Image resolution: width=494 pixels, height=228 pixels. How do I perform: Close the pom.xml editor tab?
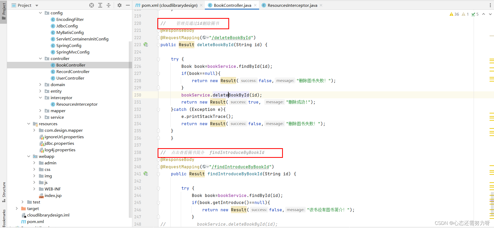(x=201, y=5)
